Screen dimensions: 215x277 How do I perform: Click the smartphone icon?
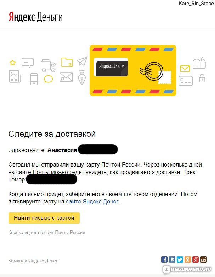tap(34, 79)
